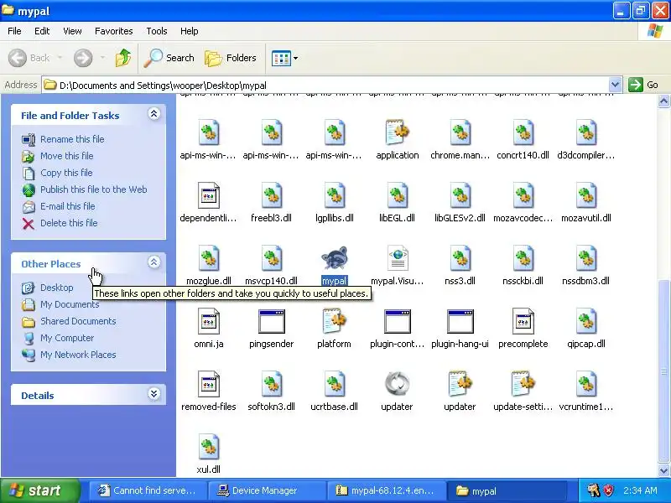The width and height of the screenshot is (671, 503).
Task: Select the xul.dll file icon
Action: click(x=208, y=447)
